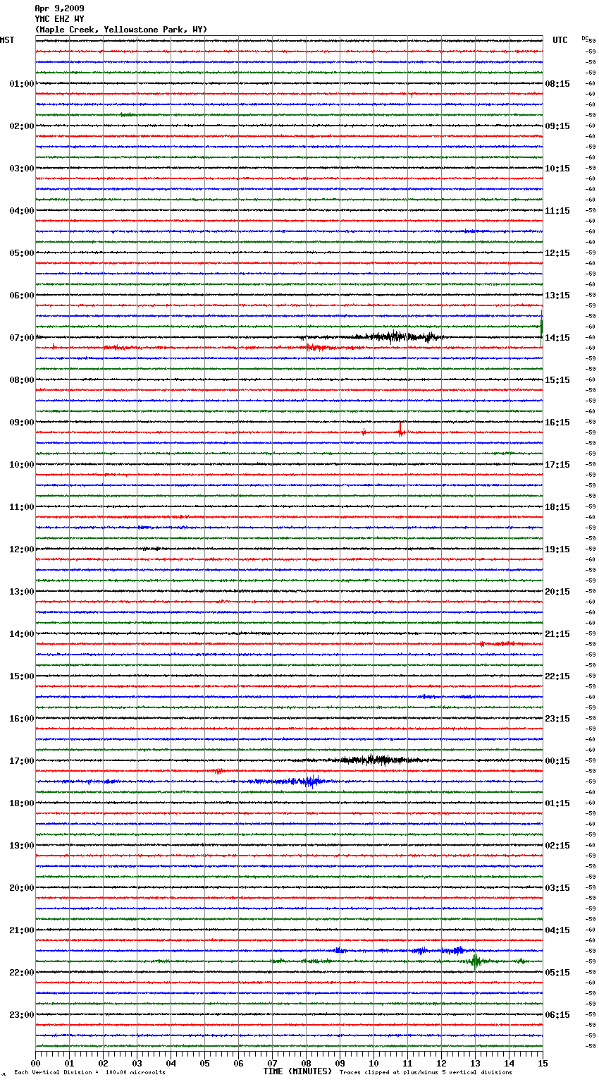
Task: Click the 14:15 UTC label
Action: point(557,338)
